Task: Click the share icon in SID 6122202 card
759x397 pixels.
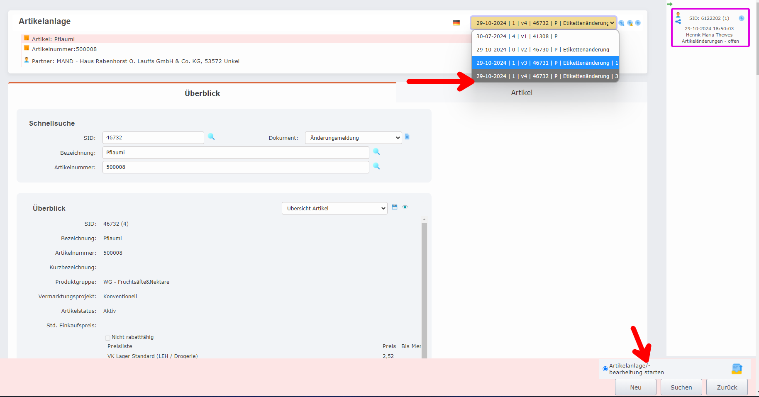Action: pyautogui.click(x=678, y=22)
